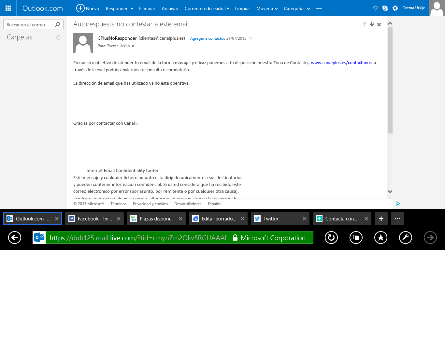Click Agregar a contactos link
This screenshot has width=445, height=351.
[208, 38]
